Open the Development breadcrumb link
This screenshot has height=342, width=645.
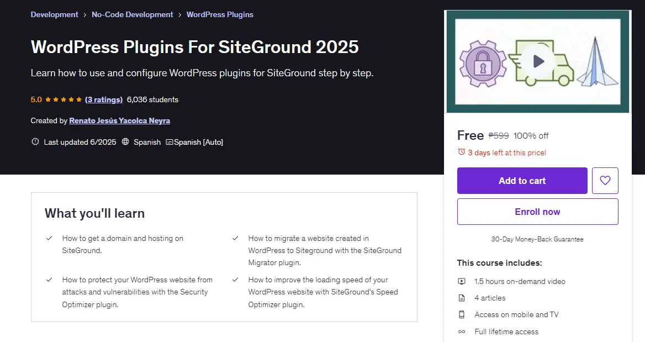54,14
